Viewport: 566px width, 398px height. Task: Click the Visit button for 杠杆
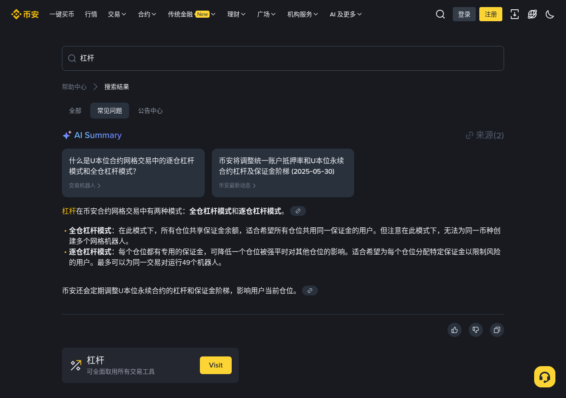(216, 365)
